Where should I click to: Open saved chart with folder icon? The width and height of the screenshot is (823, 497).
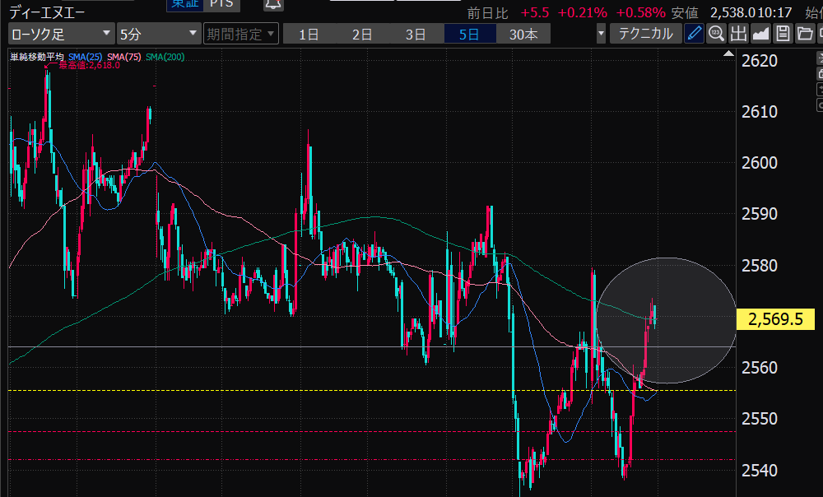click(x=804, y=34)
